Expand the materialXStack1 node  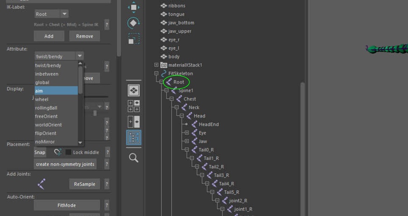[156, 65]
